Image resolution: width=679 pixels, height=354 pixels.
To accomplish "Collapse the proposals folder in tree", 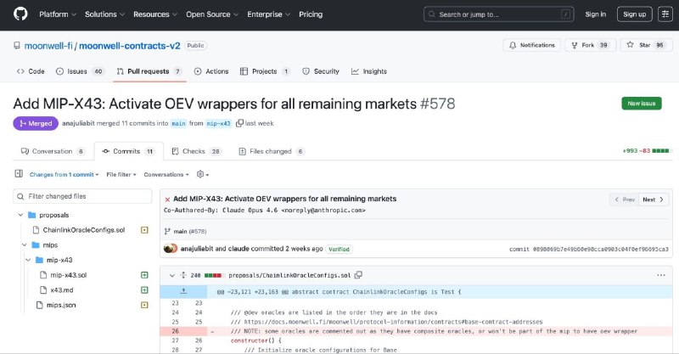I will point(20,215).
